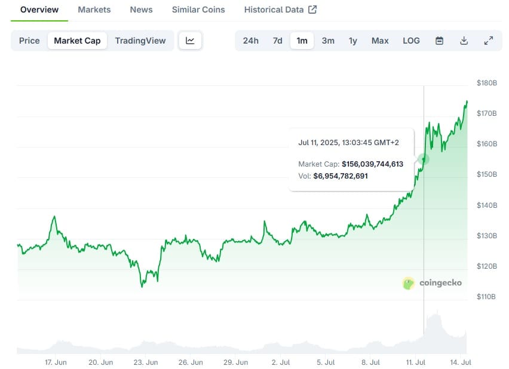Expand chart to fullscreen
This screenshot has width=509, height=369.
(x=489, y=41)
